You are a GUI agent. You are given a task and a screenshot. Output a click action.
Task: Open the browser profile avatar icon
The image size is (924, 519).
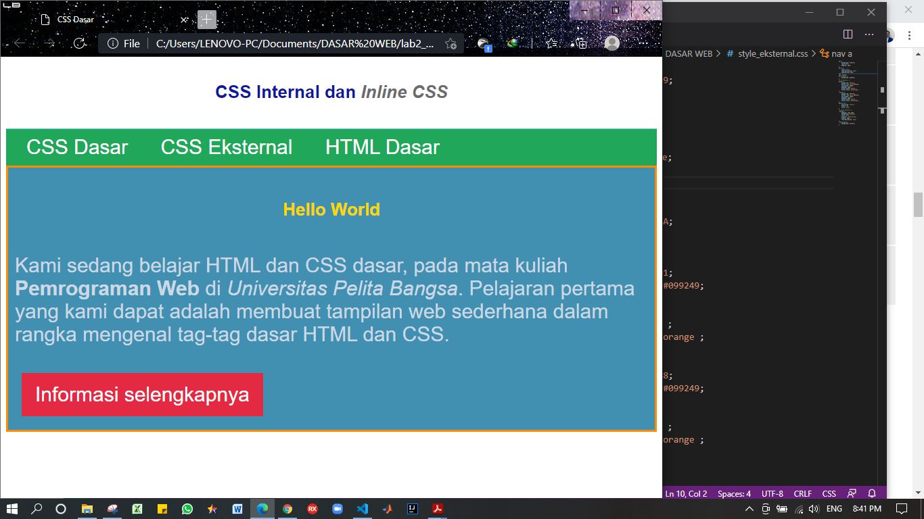611,43
